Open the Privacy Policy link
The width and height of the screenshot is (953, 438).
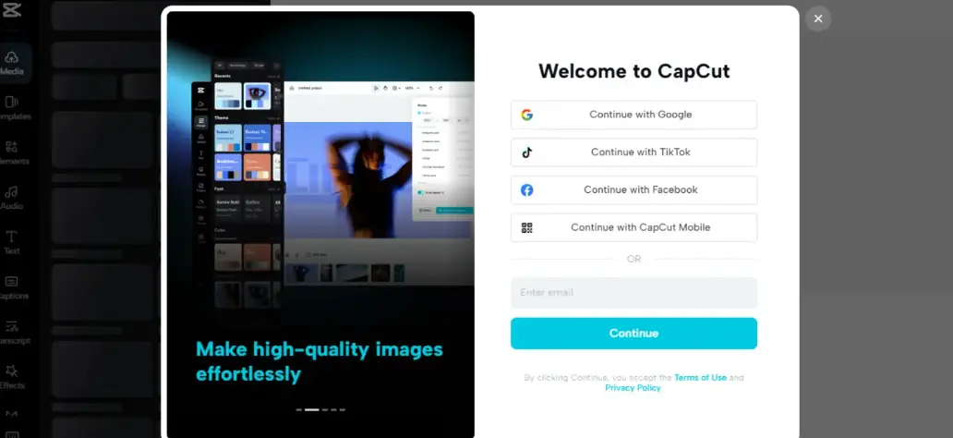tap(633, 388)
